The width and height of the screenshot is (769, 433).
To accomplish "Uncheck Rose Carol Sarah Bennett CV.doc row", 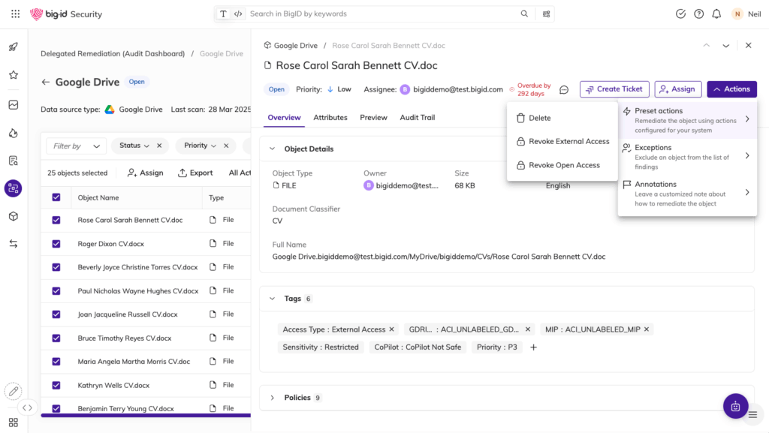I will click(x=56, y=220).
